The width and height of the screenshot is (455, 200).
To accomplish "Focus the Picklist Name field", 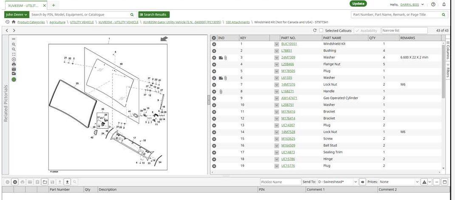I will [x=280, y=182].
